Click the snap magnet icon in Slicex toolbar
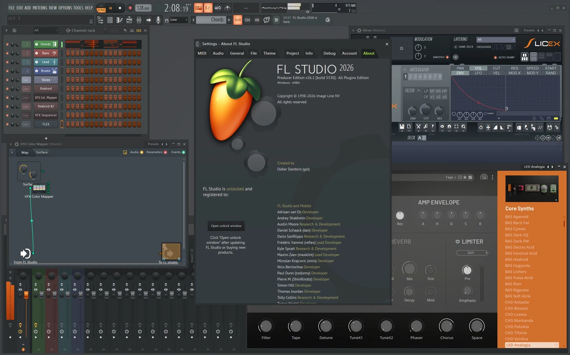The height and width of the screenshot is (355, 570). 449,127
